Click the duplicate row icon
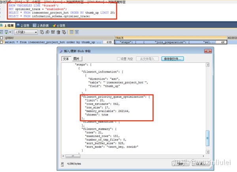 tap(47, 32)
